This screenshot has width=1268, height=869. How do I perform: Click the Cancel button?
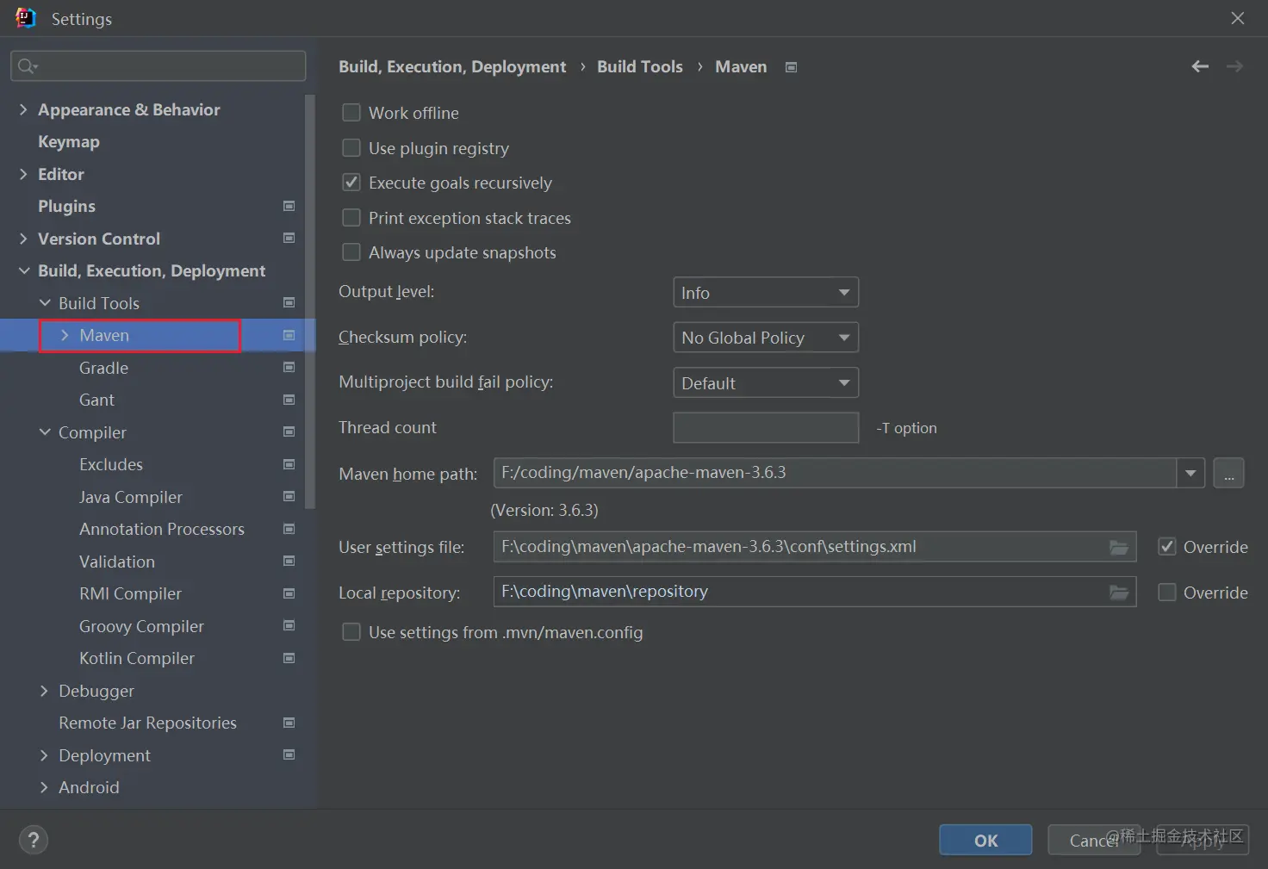[1094, 841]
